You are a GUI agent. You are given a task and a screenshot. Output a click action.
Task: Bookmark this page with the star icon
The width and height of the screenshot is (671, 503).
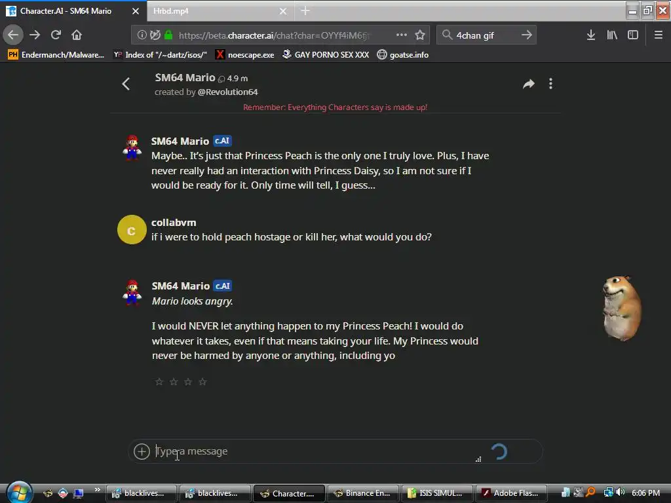420,35
